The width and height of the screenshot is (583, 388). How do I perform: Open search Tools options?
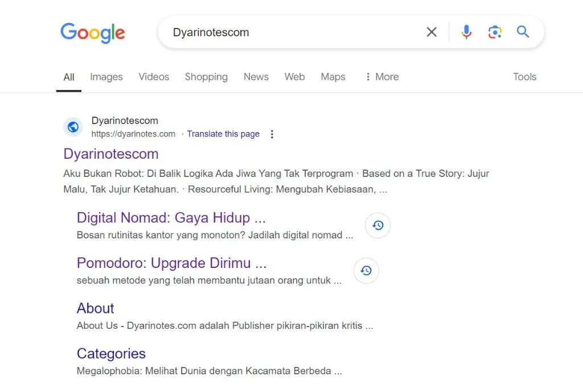coord(524,76)
